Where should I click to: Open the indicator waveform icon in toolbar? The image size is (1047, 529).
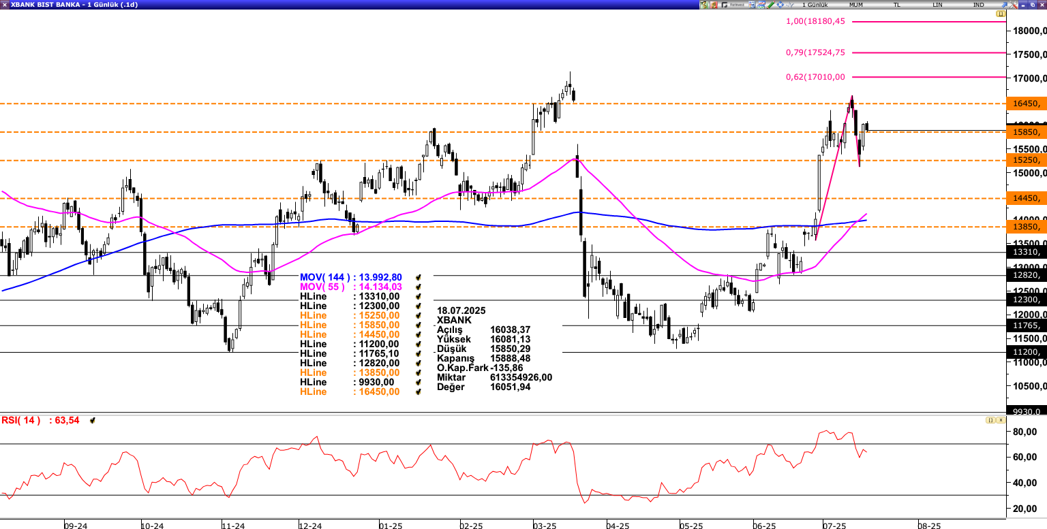791,5
